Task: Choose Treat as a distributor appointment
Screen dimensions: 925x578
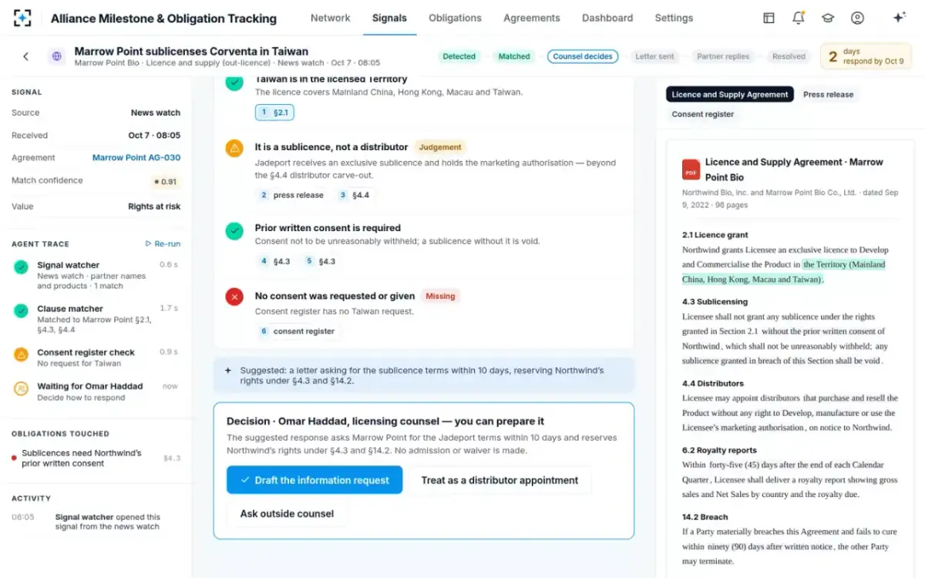Action: click(499, 480)
